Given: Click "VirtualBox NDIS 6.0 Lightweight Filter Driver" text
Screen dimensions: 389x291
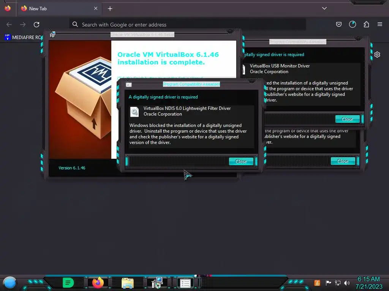Looking at the screenshot, I should tap(187, 108).
